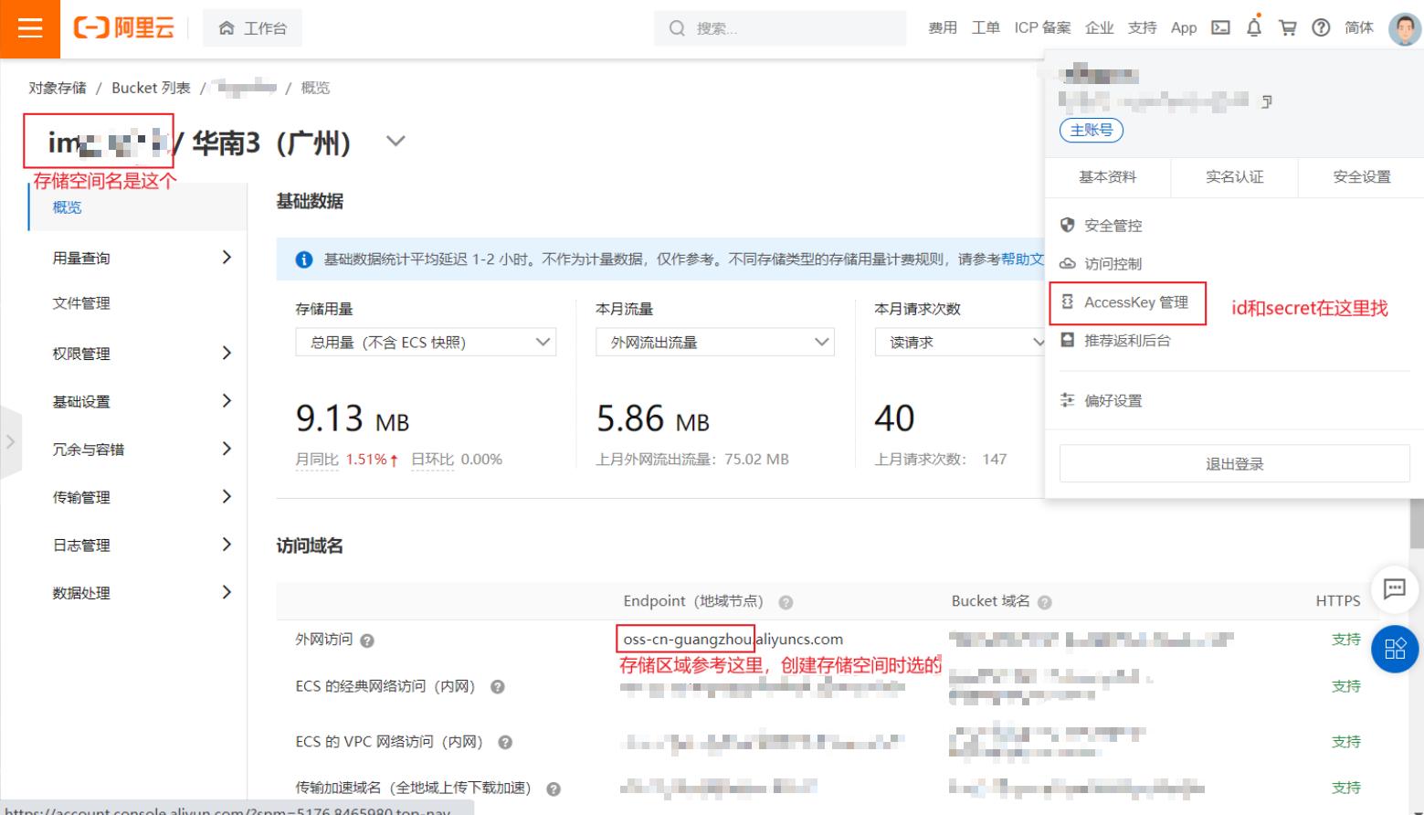Click the help icon beside Bucket 域名
Viewport: 1424px width, 815px height.
pos(1045,602)
